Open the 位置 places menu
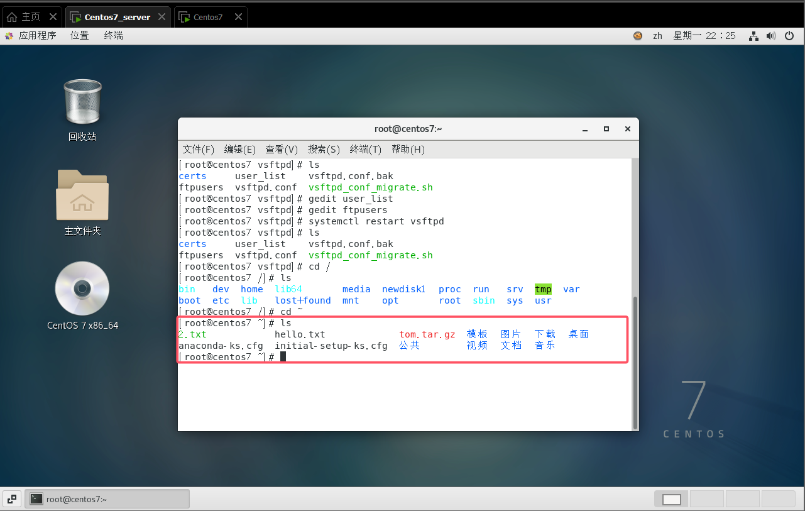 [x=80, y=36]
